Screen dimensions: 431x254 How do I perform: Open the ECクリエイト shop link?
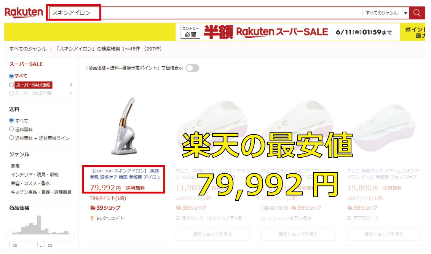coord(110,218)
